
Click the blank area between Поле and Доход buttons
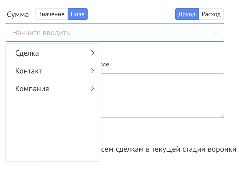pos(131,14)
